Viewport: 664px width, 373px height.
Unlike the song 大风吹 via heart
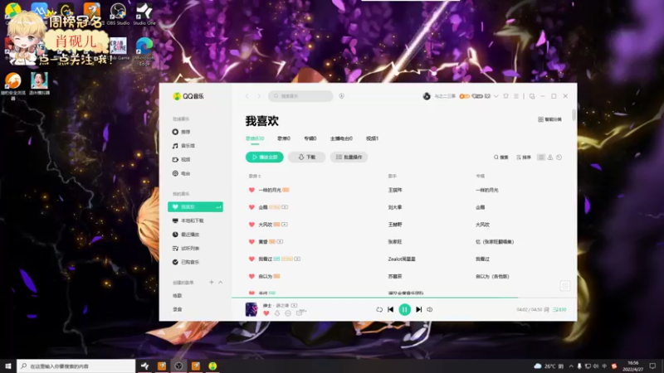point(251,225)
